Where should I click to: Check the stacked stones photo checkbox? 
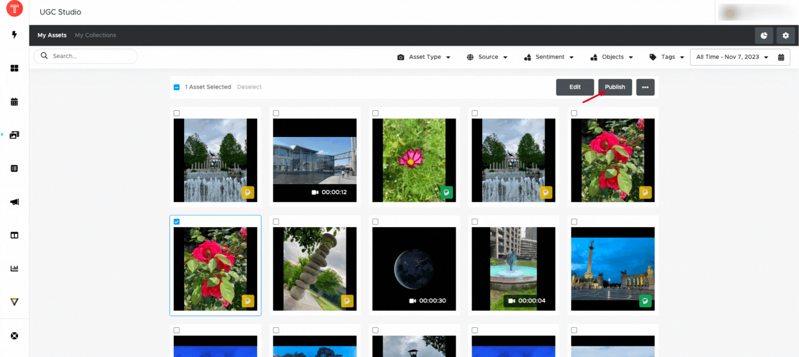(x=276, y=222)
